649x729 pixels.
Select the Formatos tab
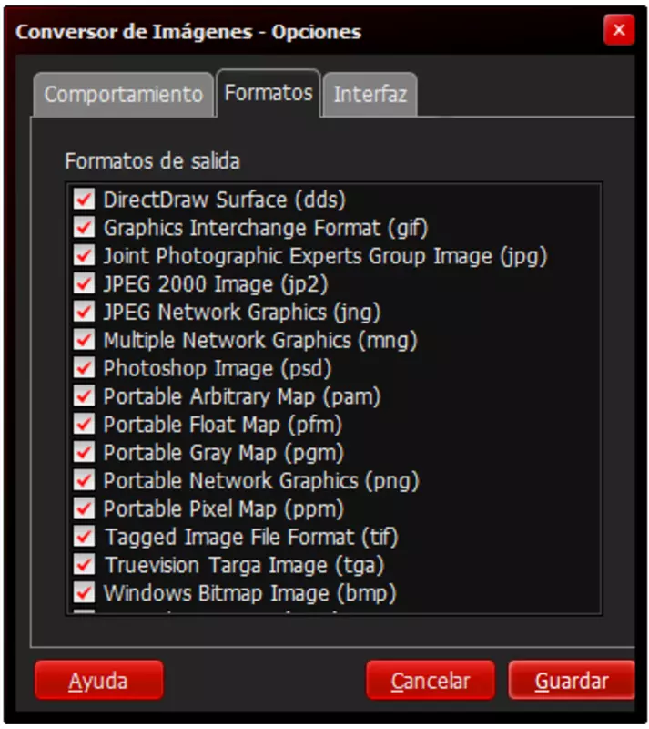coord(269,93)
